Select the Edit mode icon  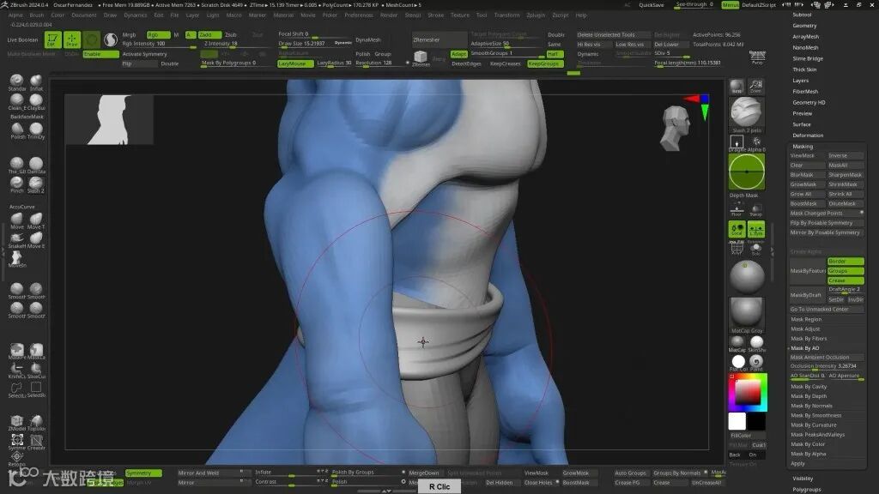[52, 39]
